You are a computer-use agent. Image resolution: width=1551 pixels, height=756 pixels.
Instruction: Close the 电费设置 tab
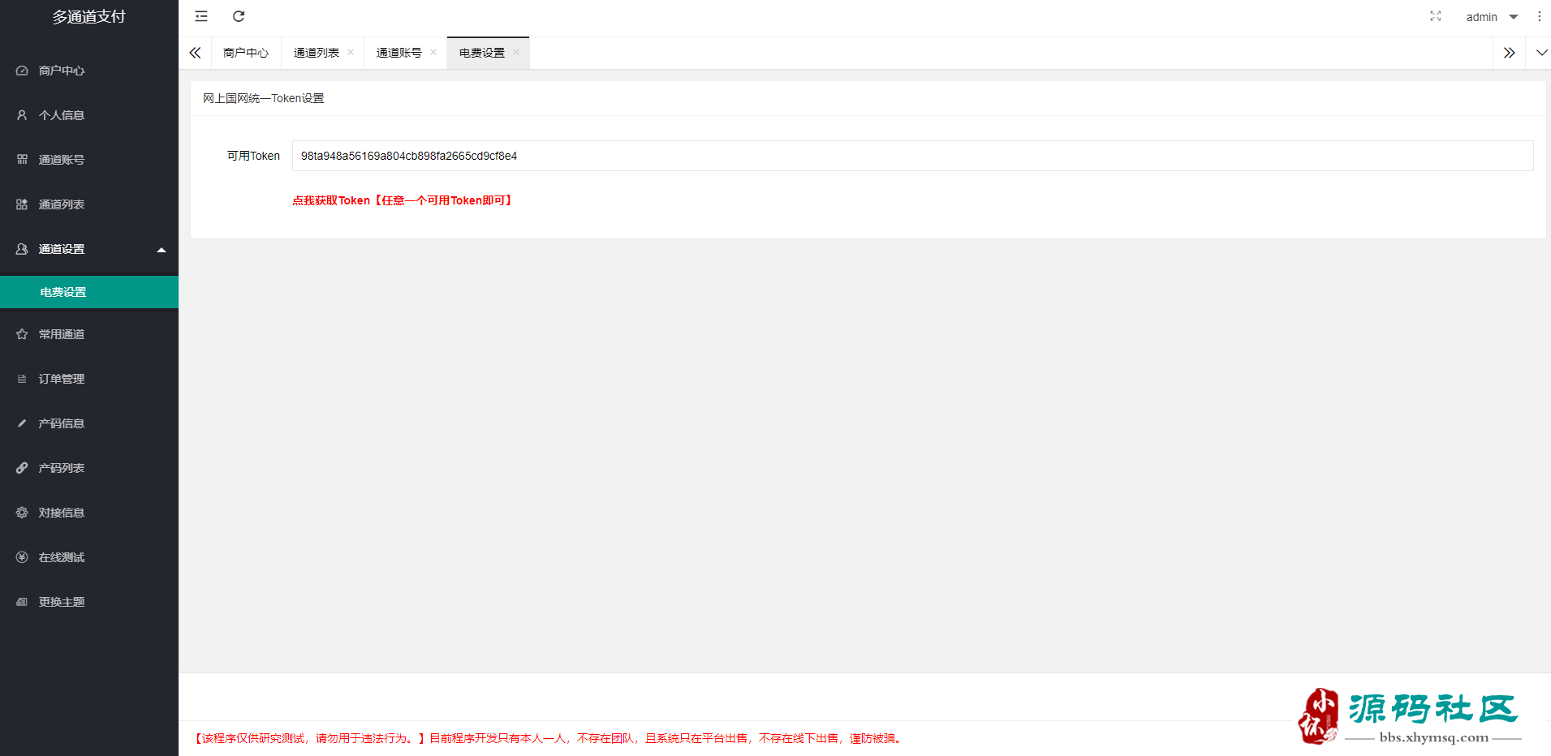[516, 53]
